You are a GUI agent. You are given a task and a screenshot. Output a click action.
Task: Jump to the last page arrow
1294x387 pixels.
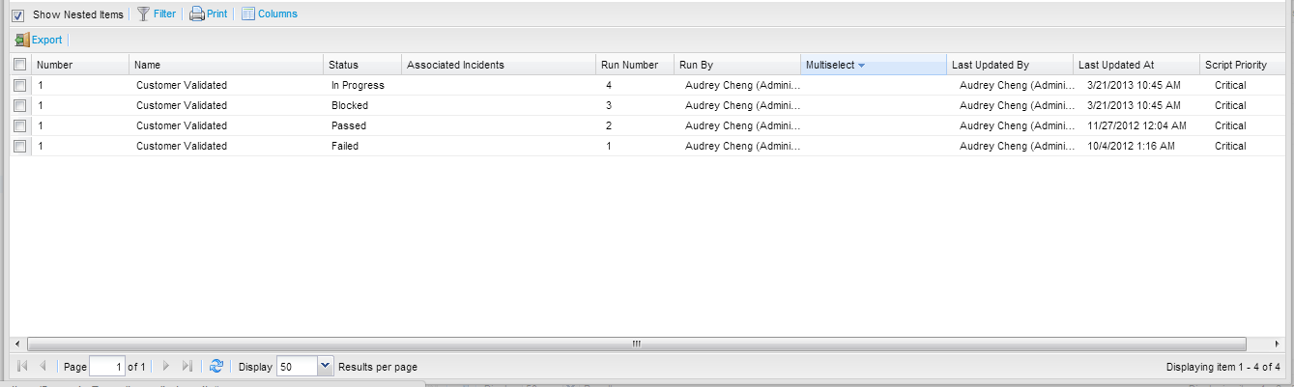[x=187, y=366]
